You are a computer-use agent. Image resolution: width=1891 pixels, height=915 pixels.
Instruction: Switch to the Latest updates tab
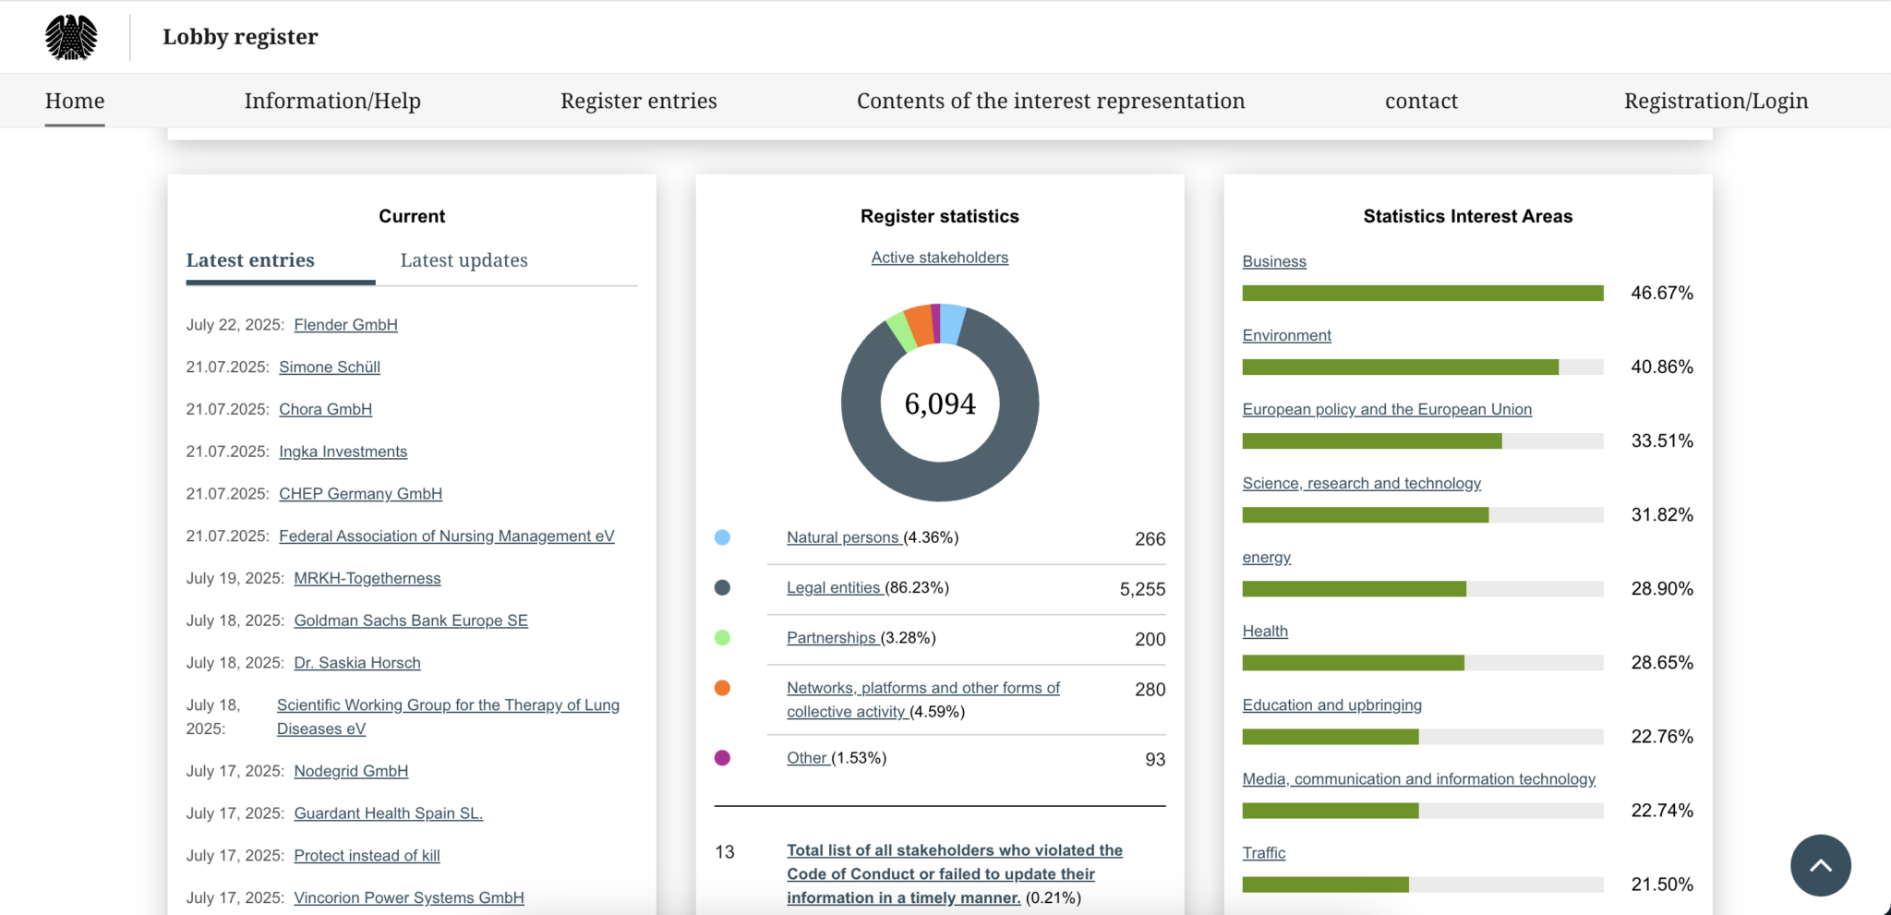click(464, 260)
